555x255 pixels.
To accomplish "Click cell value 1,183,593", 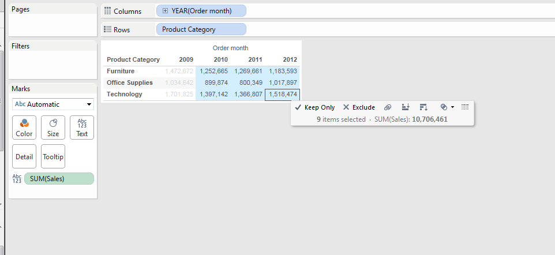I will (283, 71).
